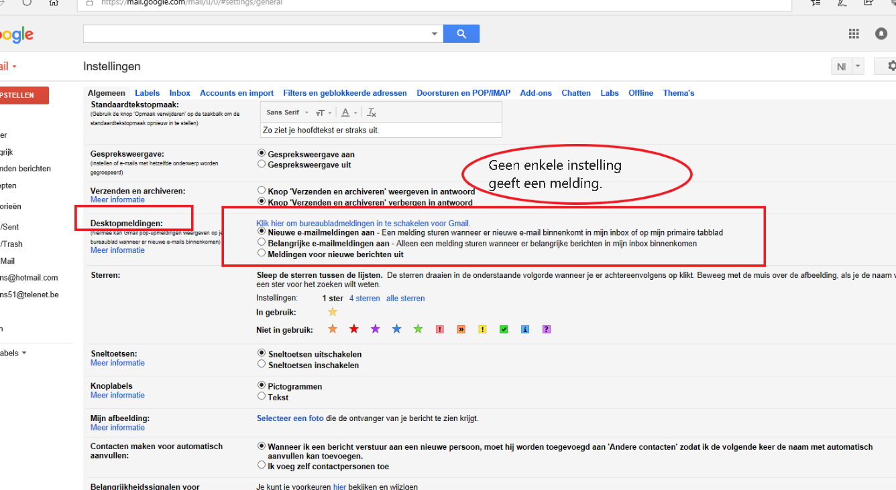Image resolution: width=896 pixels, height=490 pixels.
Task: Click the blue search magnifier button
Action: (x=461, y=33)
